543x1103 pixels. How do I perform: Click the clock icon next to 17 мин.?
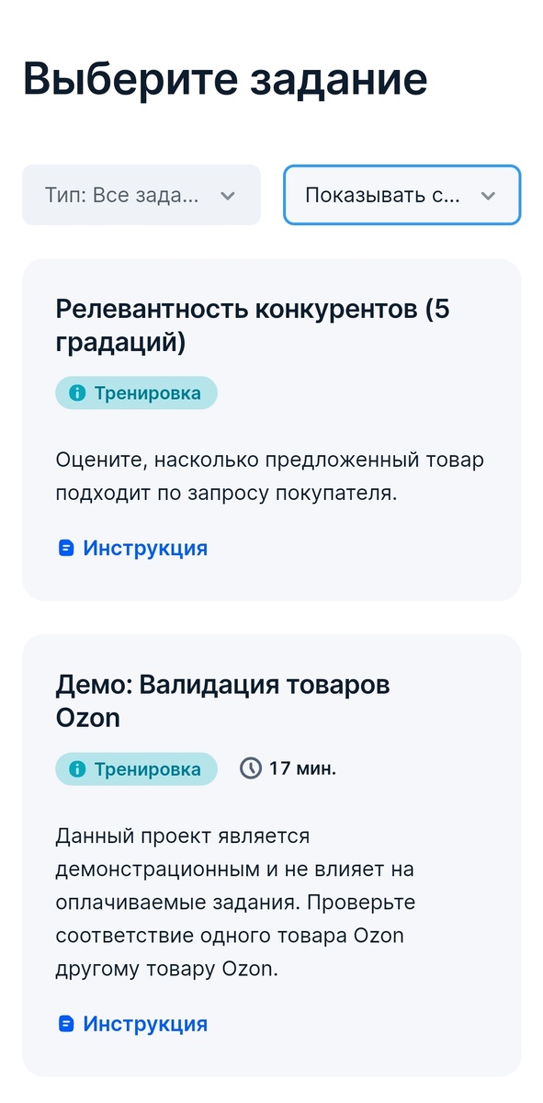click(x=250, y=768)
